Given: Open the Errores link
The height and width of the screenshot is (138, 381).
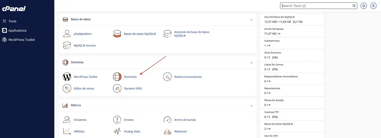Looking at the screenshot, I should (x=129, y=120).
